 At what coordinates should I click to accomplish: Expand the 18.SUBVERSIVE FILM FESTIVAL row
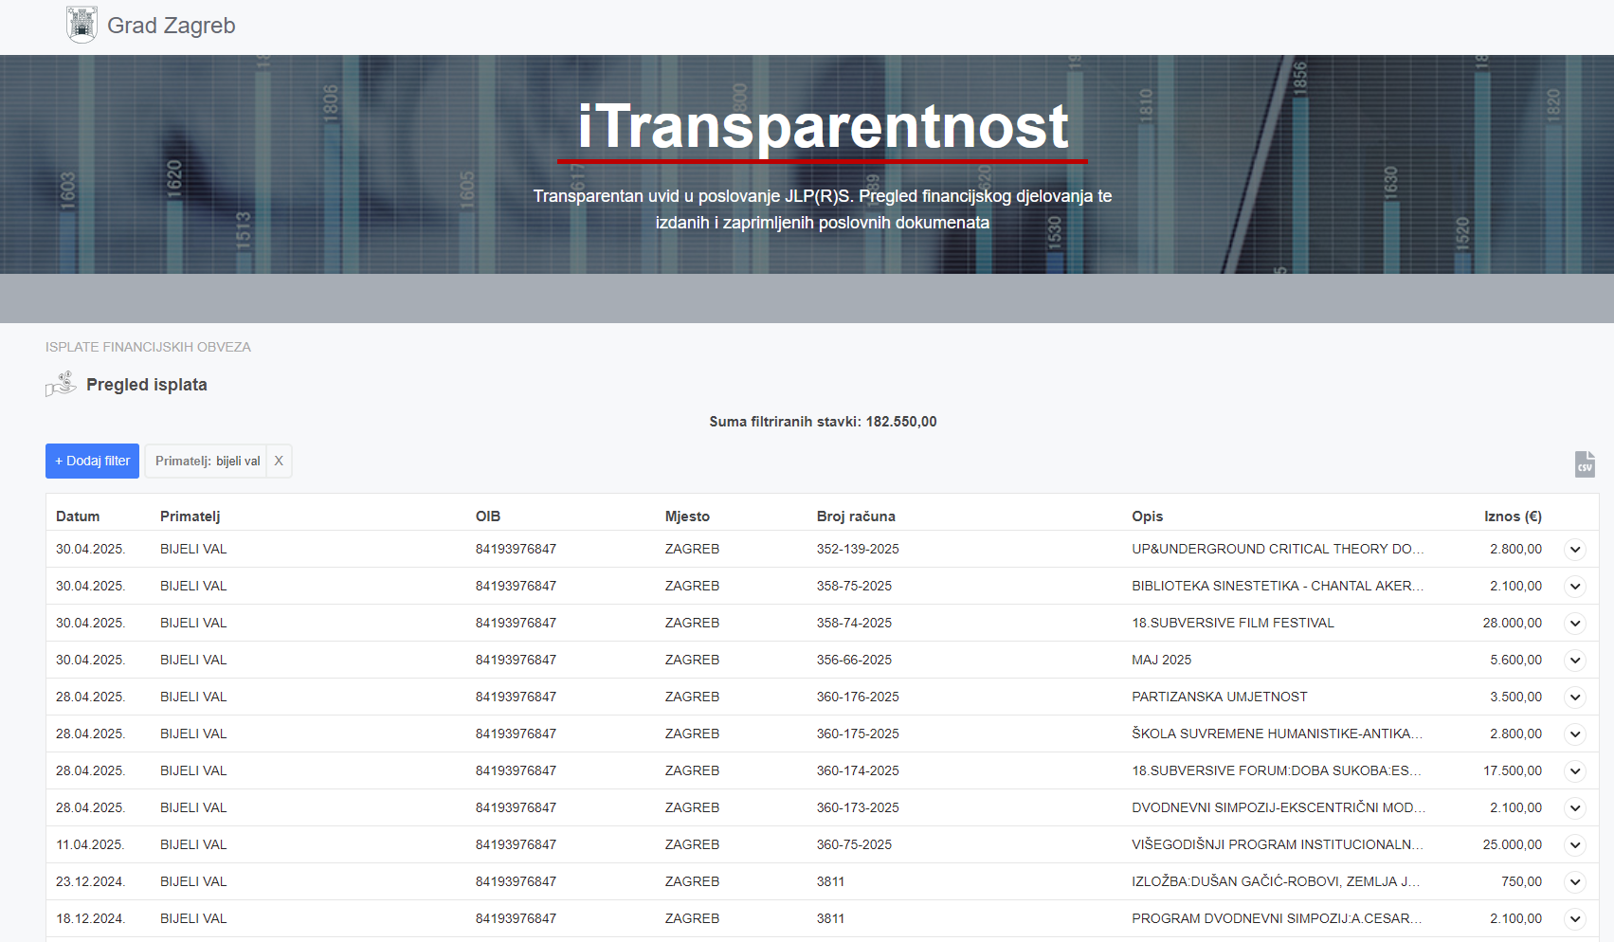click(x=1575, y=624)
